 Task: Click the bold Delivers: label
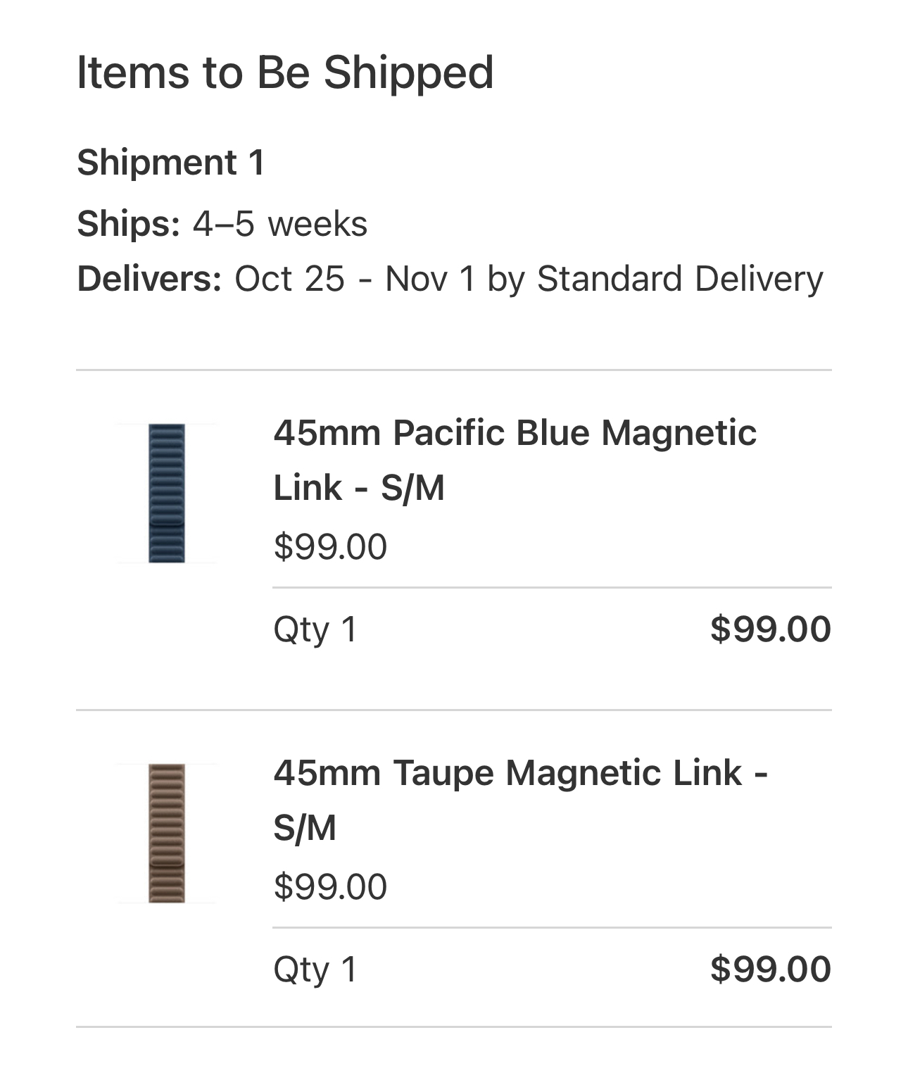(150, 279)
